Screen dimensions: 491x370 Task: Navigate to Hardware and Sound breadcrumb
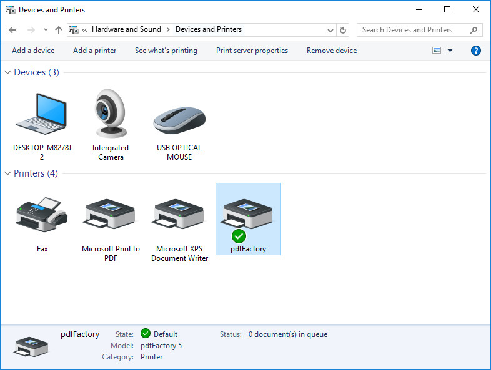(126, 29)
